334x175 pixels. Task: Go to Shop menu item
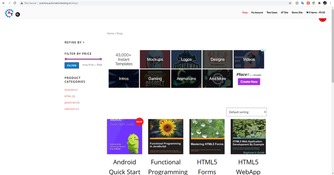click(245, 13)
